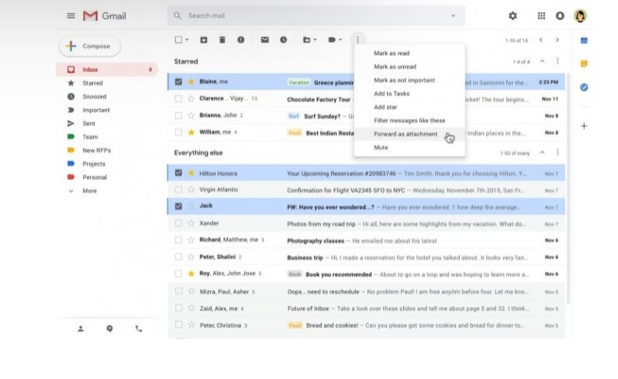Open the Hangouts chat icon at bottom

point(109,329)
